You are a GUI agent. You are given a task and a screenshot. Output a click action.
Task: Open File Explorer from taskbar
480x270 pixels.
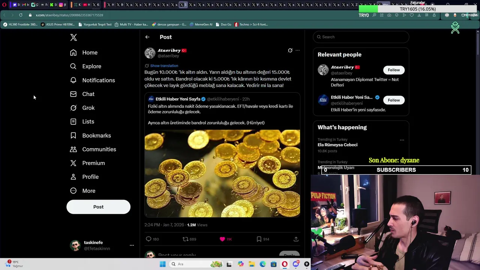[252, 264]
